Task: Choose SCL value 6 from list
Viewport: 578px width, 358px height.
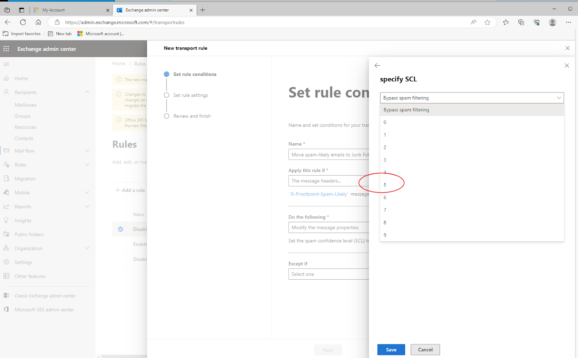Action: click(x=472, y=197)
